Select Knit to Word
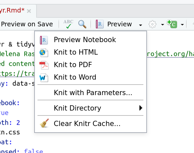The image size is (194, 153). tap(90, 77)
